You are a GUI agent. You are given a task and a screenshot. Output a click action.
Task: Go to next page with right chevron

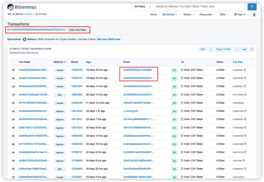236,50
